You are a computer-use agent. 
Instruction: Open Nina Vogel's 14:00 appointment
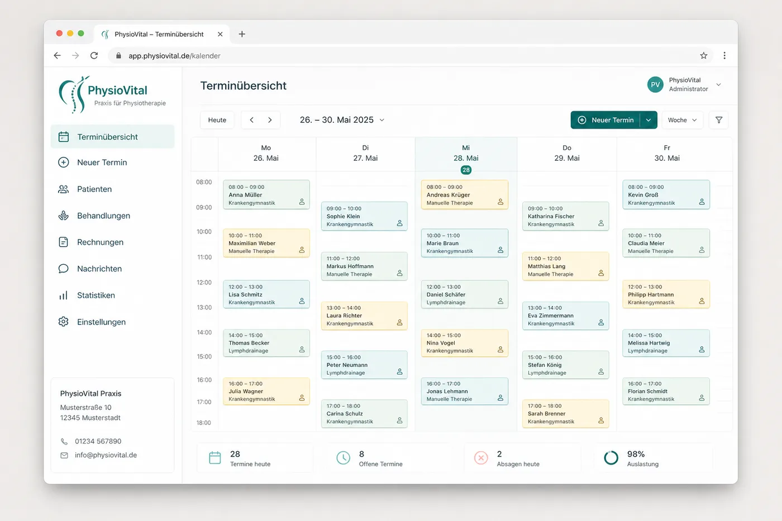coord(465,343)
